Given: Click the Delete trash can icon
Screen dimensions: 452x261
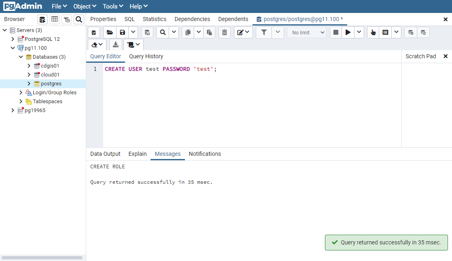Looking at the screenshot, I should coord(225,32).
